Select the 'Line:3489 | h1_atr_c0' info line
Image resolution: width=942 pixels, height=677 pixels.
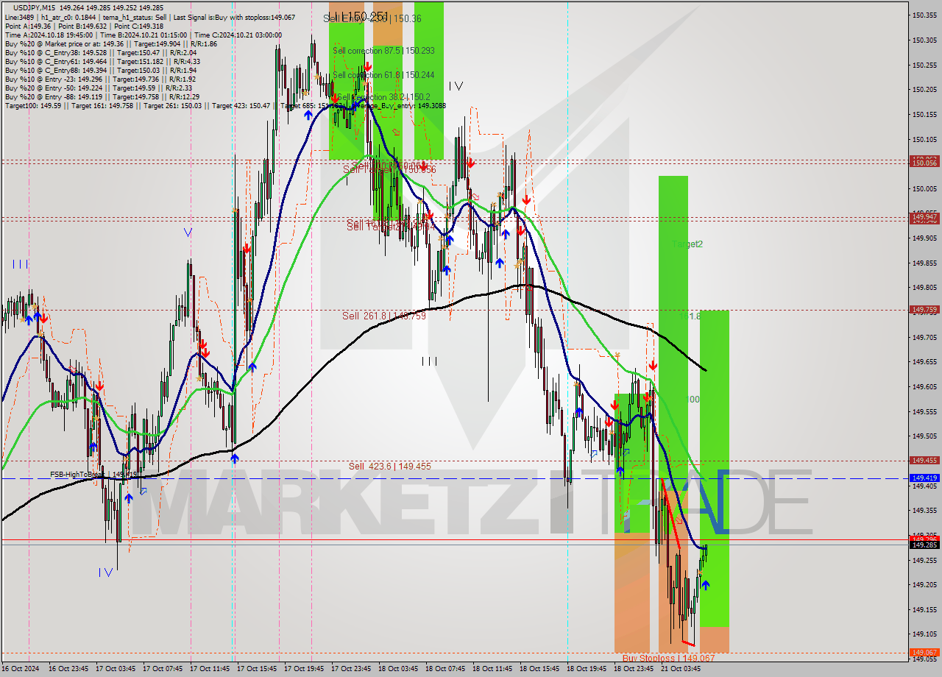[150, 17]
